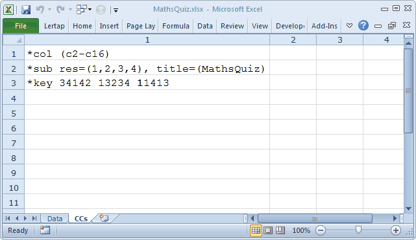
Task: Undo the last action
Action: (40, 10)
